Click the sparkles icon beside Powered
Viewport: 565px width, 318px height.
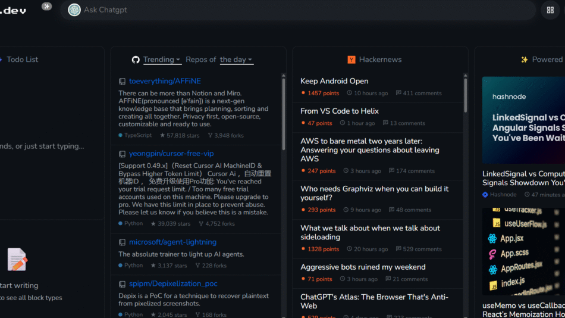click(x=524, y=60)
